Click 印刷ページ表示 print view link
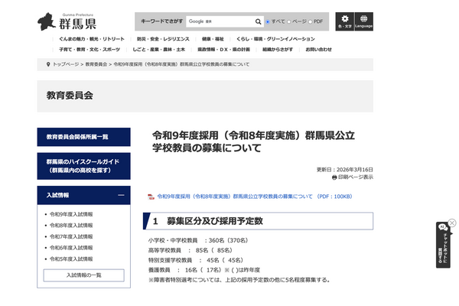The width and height of the screenshot is (459, 306). coord(356,177)
